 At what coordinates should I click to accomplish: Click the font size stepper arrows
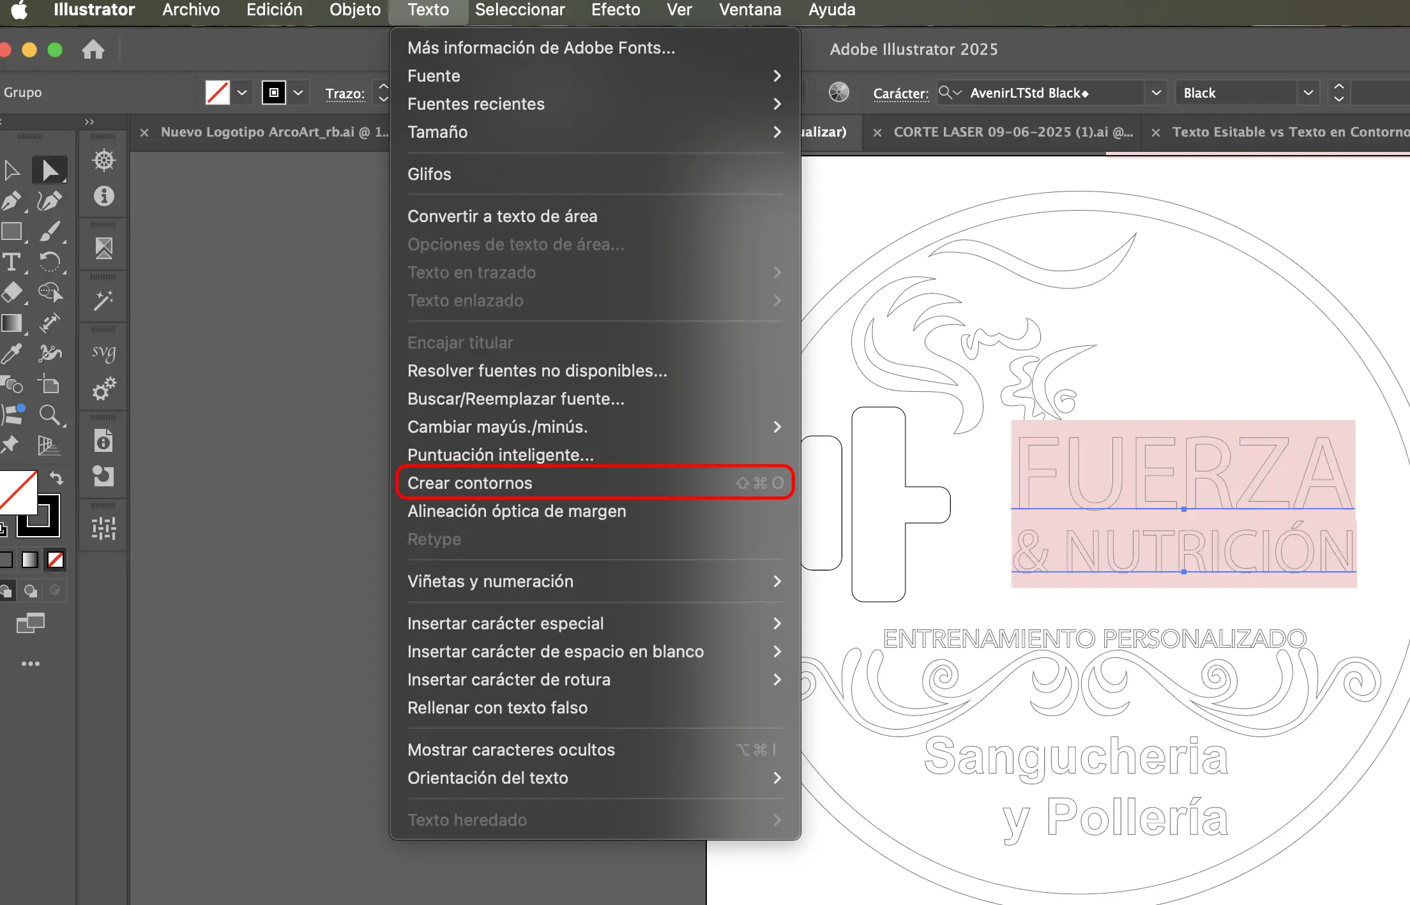pyautogui.click(x=1338, y=93)
